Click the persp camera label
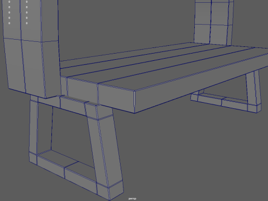This screenshot has width=268, height=201. [132, 199]
